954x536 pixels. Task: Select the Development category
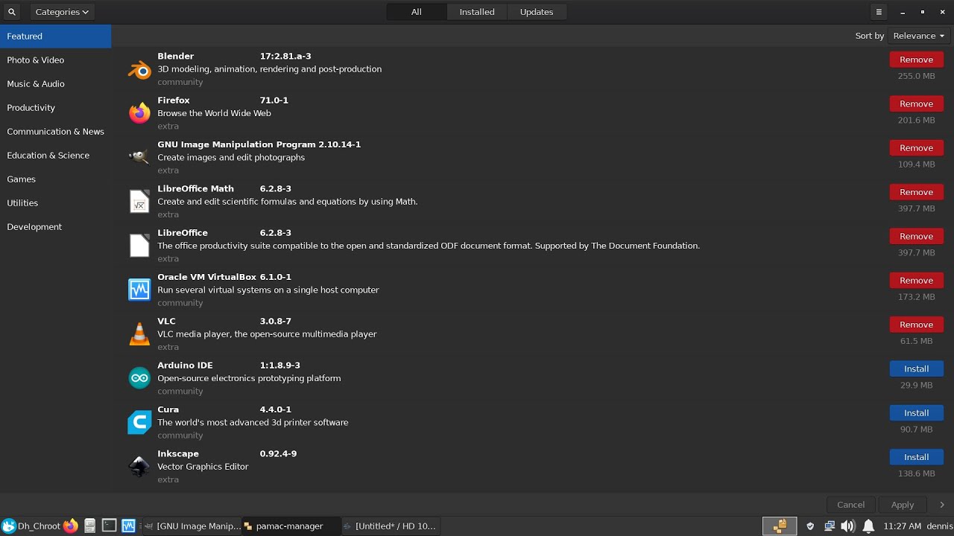(55, 226)
